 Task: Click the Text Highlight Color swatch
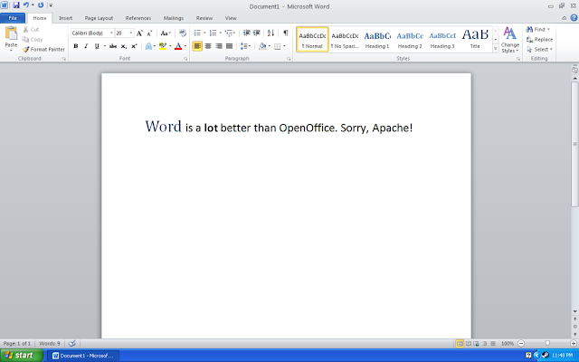click(163, 46)
